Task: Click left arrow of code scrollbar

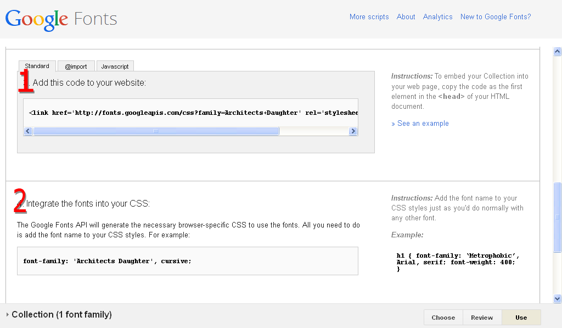Action: coord(28,131)
